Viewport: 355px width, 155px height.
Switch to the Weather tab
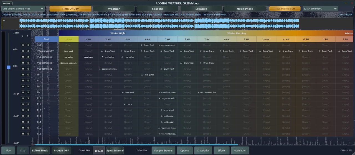coord(114,9)
